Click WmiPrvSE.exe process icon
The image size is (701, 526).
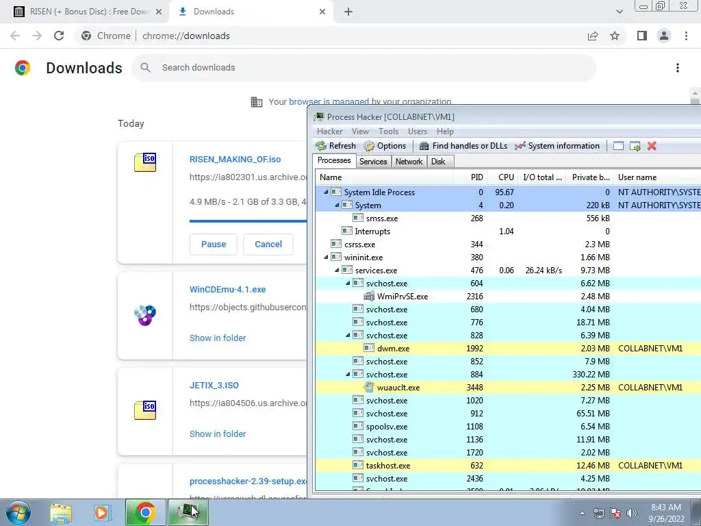click(x=369, y=296)
